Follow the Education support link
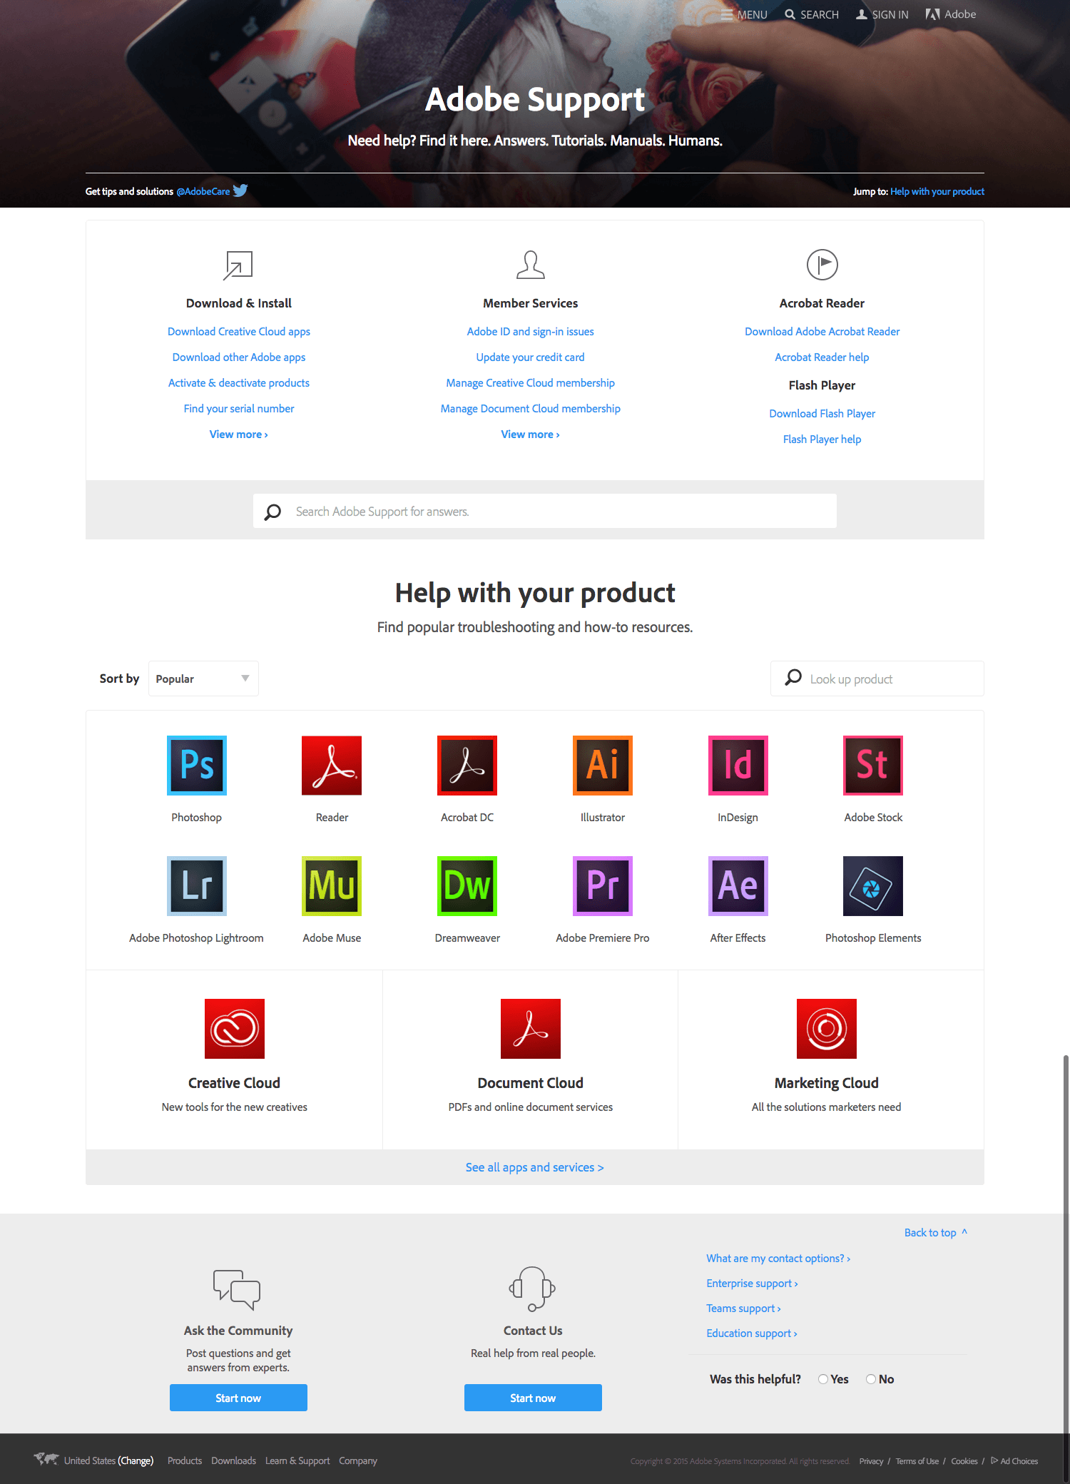The height and width of the screenshot is (1484, 1070). tap(752, 1333)
